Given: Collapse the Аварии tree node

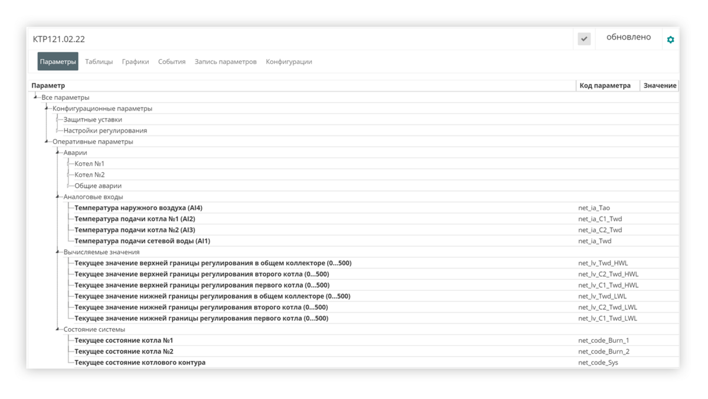Looking at the screenshot, I should 57,153.
